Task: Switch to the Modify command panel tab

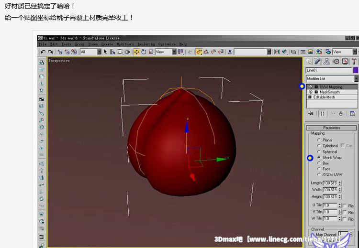Action: click(x=318, y=62)
